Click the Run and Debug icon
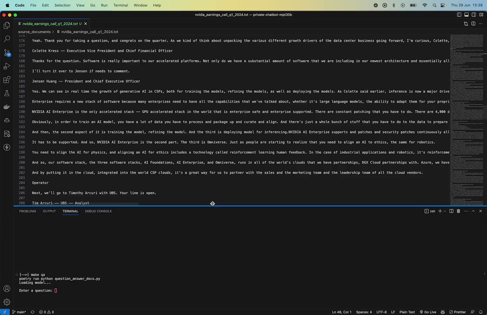Image resolution: width=487 pixels, height=315 pixels. click(7, 66)
